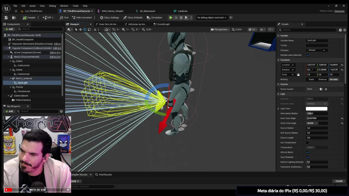Reset Outer Cone Angle value arrow
Image resolution: width=349 pixels, height=196 pixels.
(x=342, y=123)
